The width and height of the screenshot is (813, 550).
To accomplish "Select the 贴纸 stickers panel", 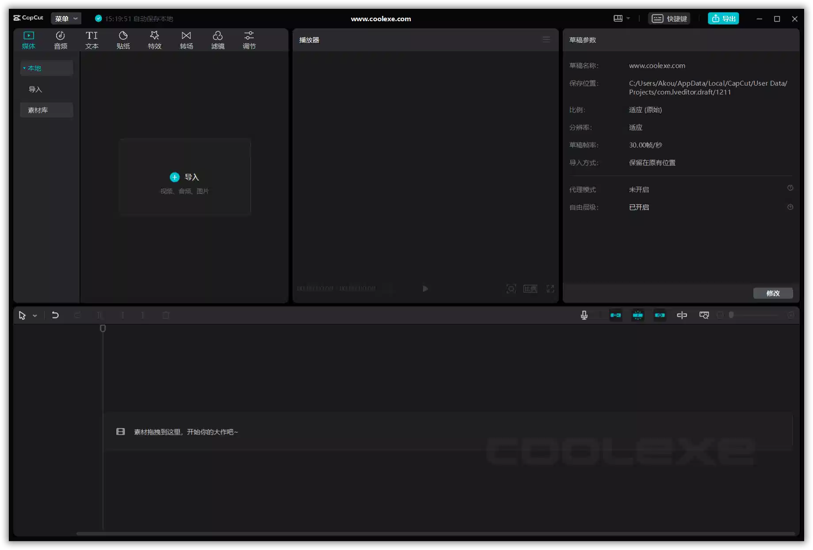I will coord(123,40).
